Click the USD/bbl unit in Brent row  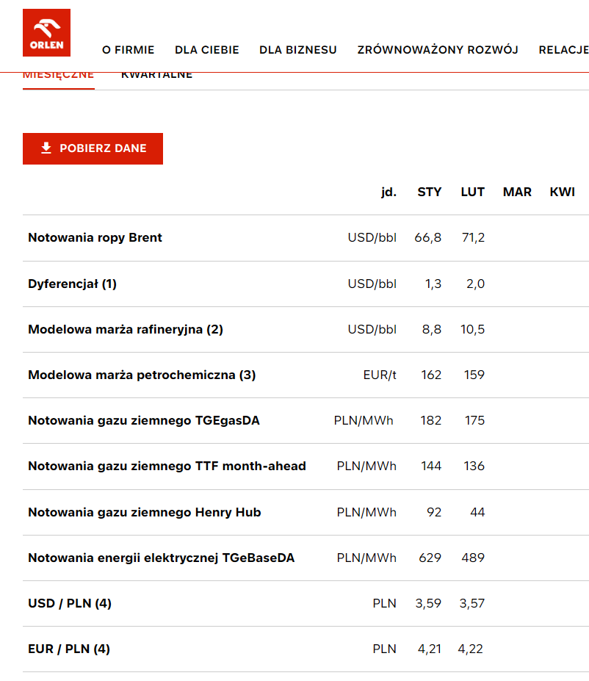(x=372, y=237)
